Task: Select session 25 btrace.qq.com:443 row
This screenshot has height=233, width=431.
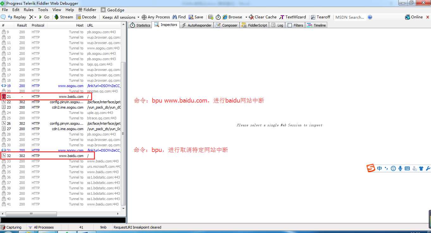Action: coord(61,118)
